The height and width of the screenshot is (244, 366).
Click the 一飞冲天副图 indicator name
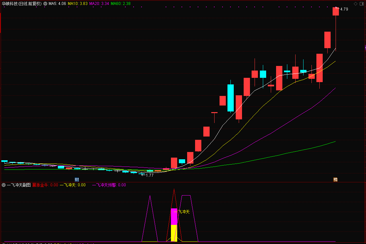click(19, 185)
